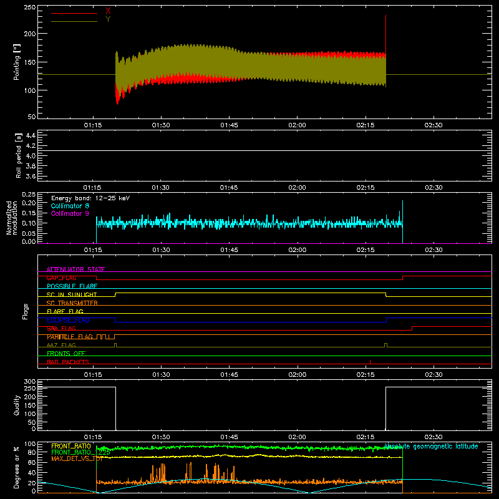The width and height of the screenshot is (499, 499).
Task: Click the red tick mark on BAD_PACKETS line
Action: coord(370,362)
